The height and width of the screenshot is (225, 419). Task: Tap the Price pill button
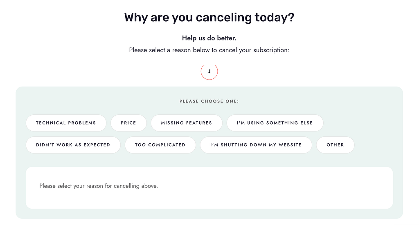(x=128, y=123)
